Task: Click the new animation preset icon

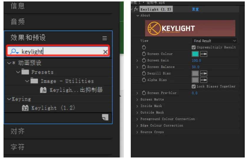Action: [105, 117]
